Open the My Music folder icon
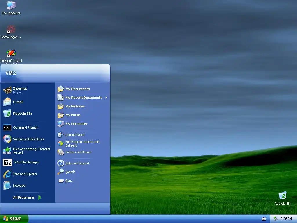297x223 pixels. pos(61,115)
